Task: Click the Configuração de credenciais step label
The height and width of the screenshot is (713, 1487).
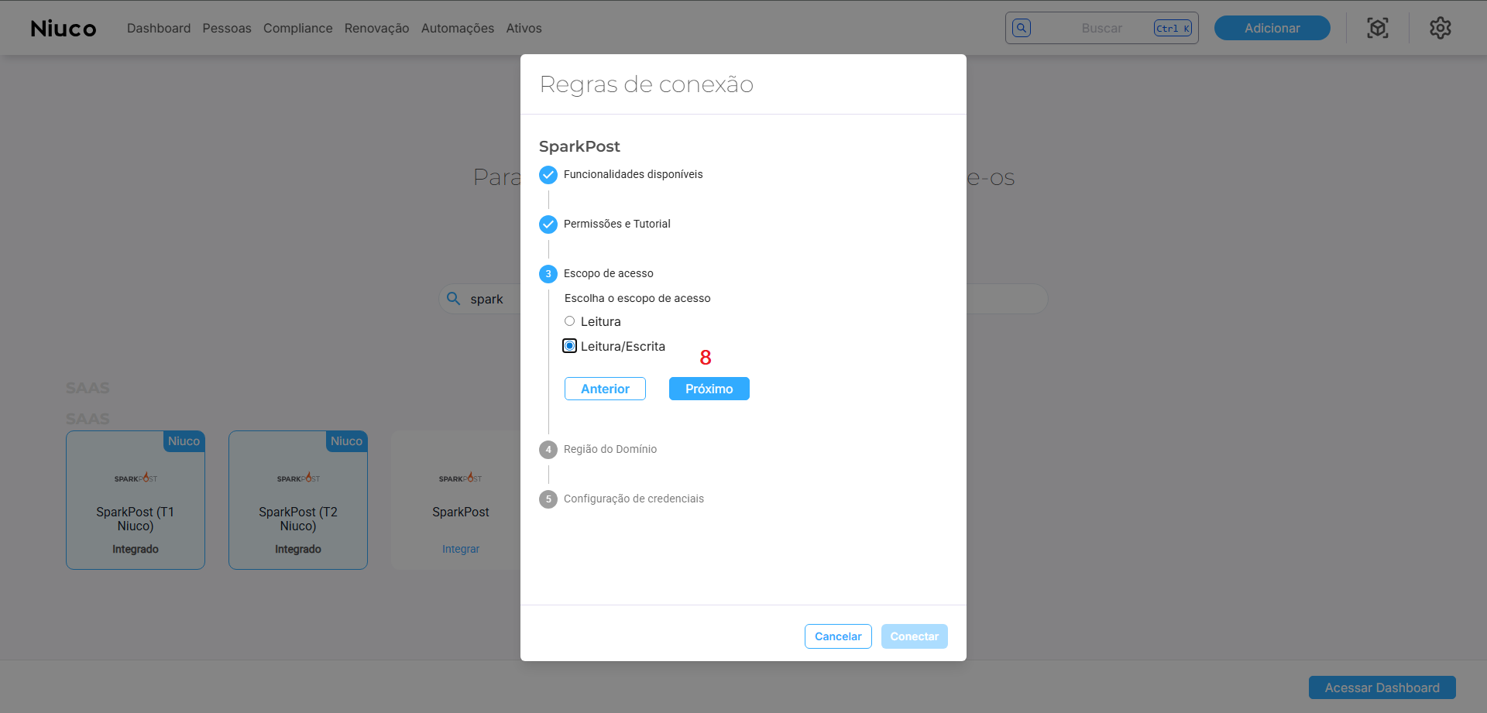Action: (x=634, y=499)
